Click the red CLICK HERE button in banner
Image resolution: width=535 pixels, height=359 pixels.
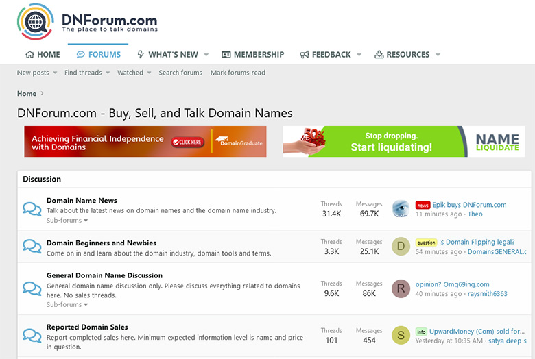[x=188, y=143]
